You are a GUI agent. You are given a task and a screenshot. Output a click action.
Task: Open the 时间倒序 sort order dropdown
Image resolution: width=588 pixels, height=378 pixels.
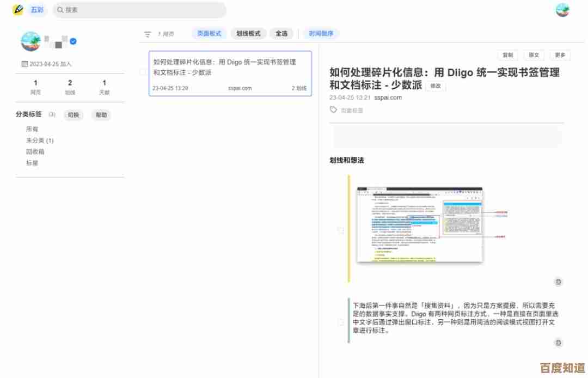click(323, 33)
